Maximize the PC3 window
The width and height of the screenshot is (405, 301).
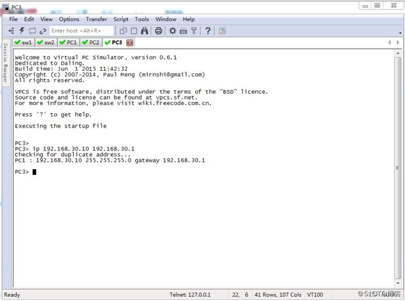(378, 6)
